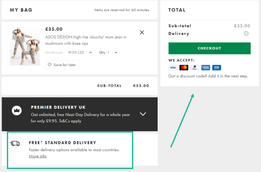
Task: Click the blue Visa Electron icon
Action: pos(216,67)
